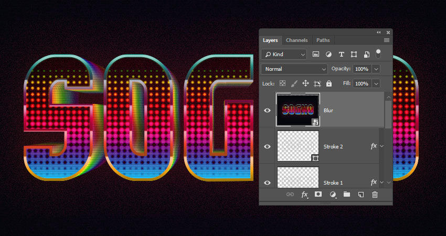Screen dimensions: 446x236
Task: Delete layer trash icon
Action: 375,195
